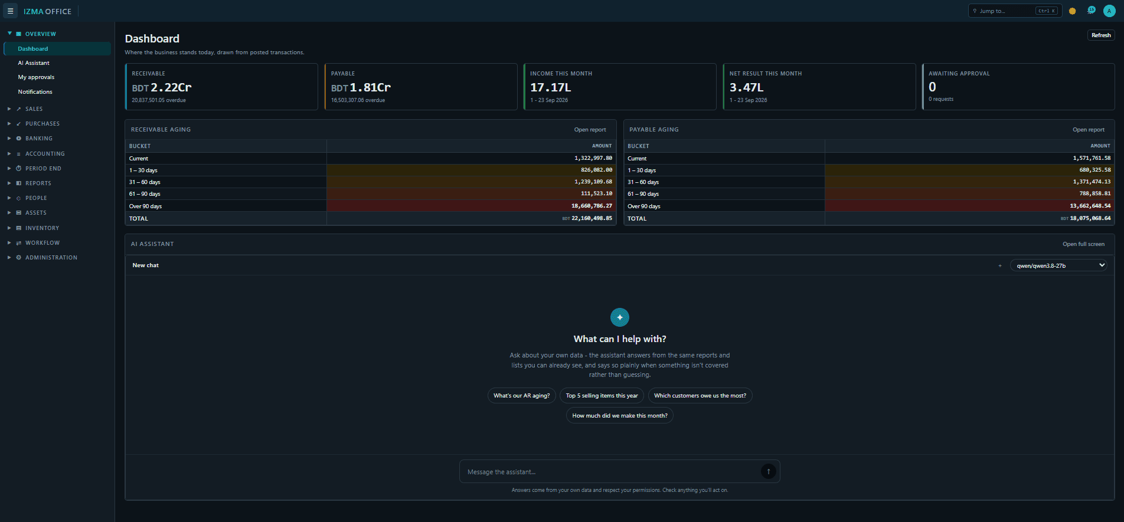Open the qwen model selector dropdown

coord(1058,265)
